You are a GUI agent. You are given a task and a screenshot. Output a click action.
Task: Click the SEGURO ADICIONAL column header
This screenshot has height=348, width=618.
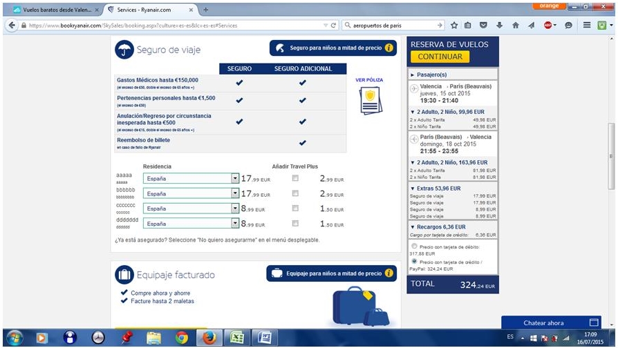coord(303,68)
